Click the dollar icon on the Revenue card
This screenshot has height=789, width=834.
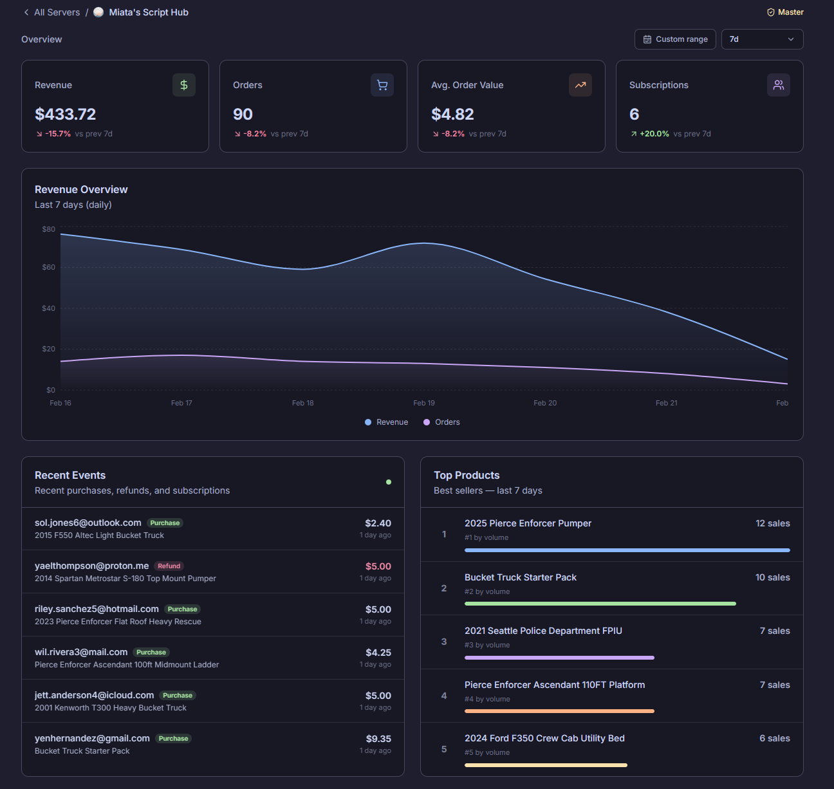tap(183, 84)
